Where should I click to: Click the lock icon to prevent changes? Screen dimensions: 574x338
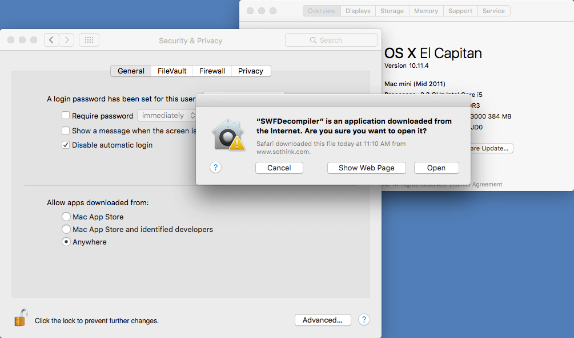(21, 317)
